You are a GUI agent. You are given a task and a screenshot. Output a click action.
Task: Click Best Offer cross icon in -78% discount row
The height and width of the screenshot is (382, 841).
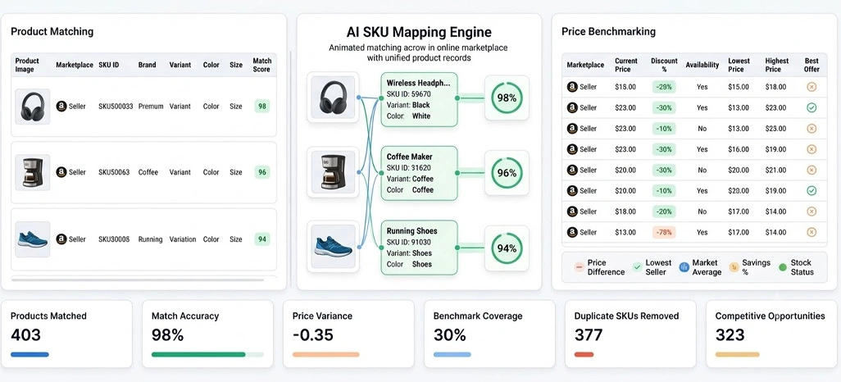[x=811, y=232]
